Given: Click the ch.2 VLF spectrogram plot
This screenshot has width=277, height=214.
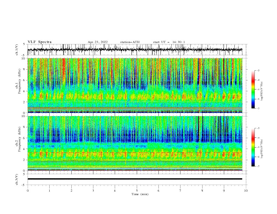Looking at the screenshot, I should click(x=135, y=143).
